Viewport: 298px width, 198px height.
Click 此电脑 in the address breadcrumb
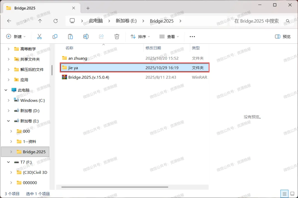tap(96, 21)
